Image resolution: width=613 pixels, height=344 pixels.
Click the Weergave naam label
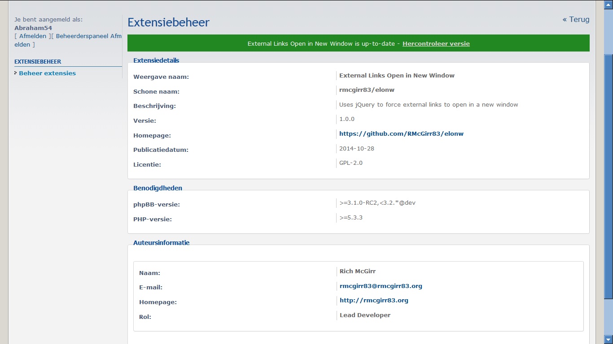point(161,77)
